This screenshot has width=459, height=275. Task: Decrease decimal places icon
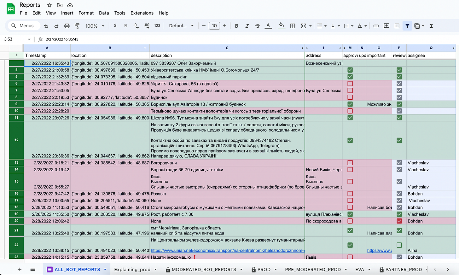tap(136, 26)
